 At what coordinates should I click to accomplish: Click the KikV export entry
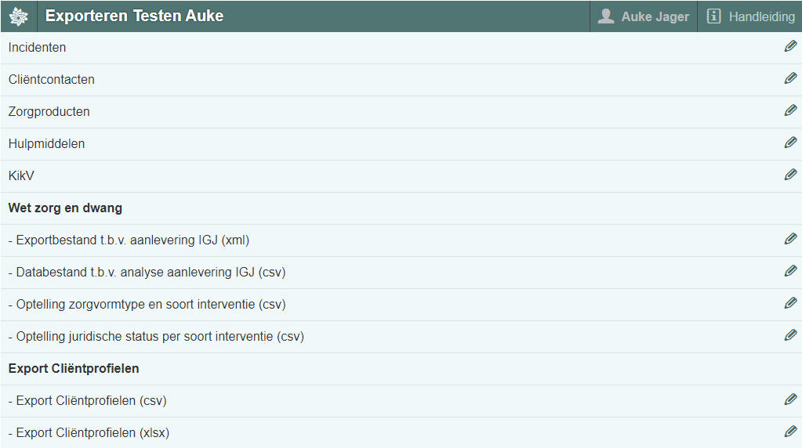22,176
